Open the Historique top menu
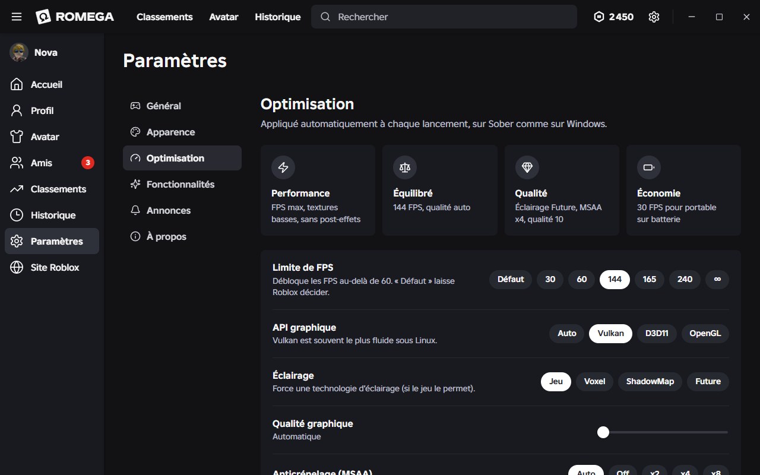Viewport: 760px width, 475px height. [x=278, y=17]
